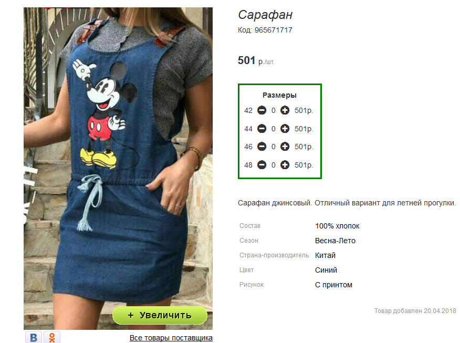Click the Сарафан product title

click(x=265, y=15)
